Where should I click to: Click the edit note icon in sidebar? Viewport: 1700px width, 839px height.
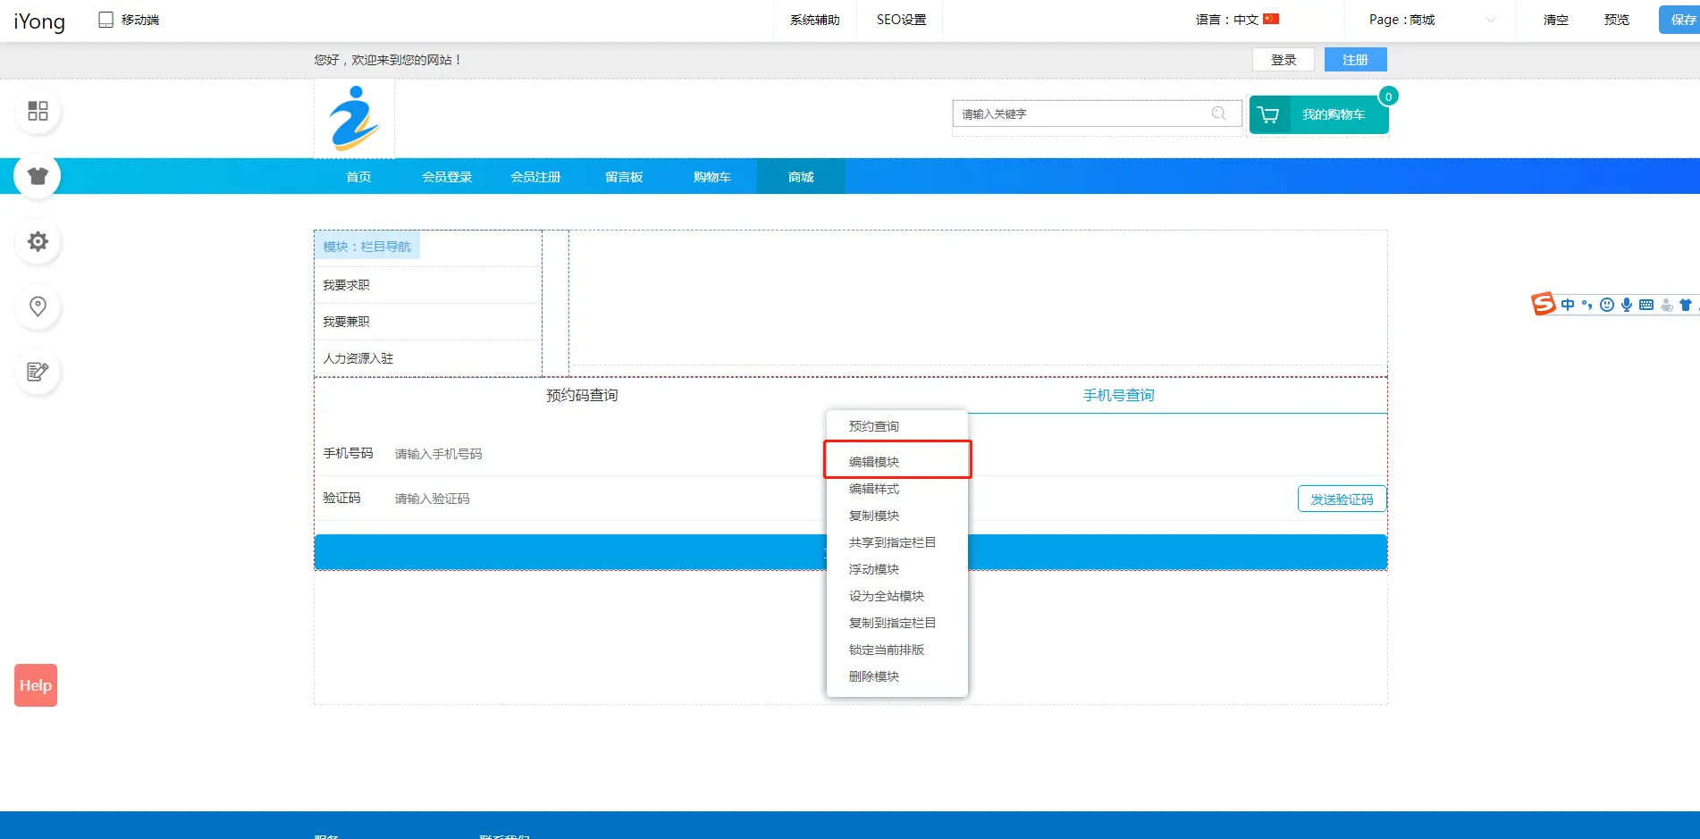click(38, 372)
